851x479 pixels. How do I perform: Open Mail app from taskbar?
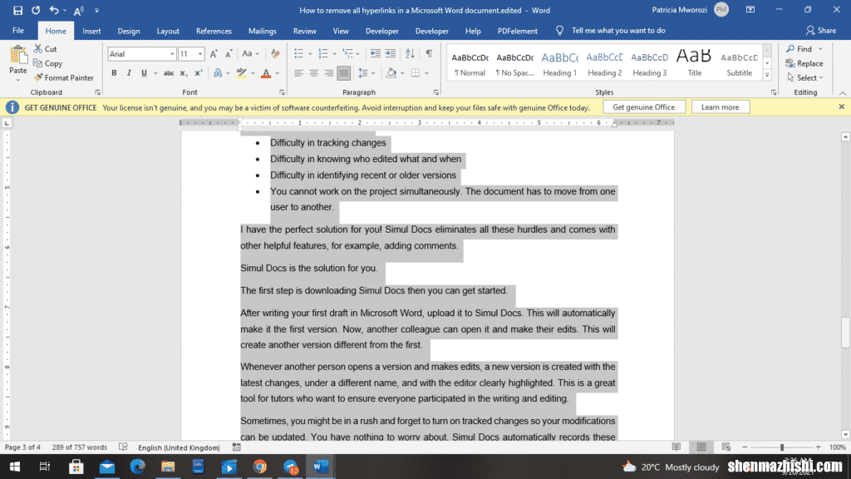pyautogui.click(x=107, y=467)
